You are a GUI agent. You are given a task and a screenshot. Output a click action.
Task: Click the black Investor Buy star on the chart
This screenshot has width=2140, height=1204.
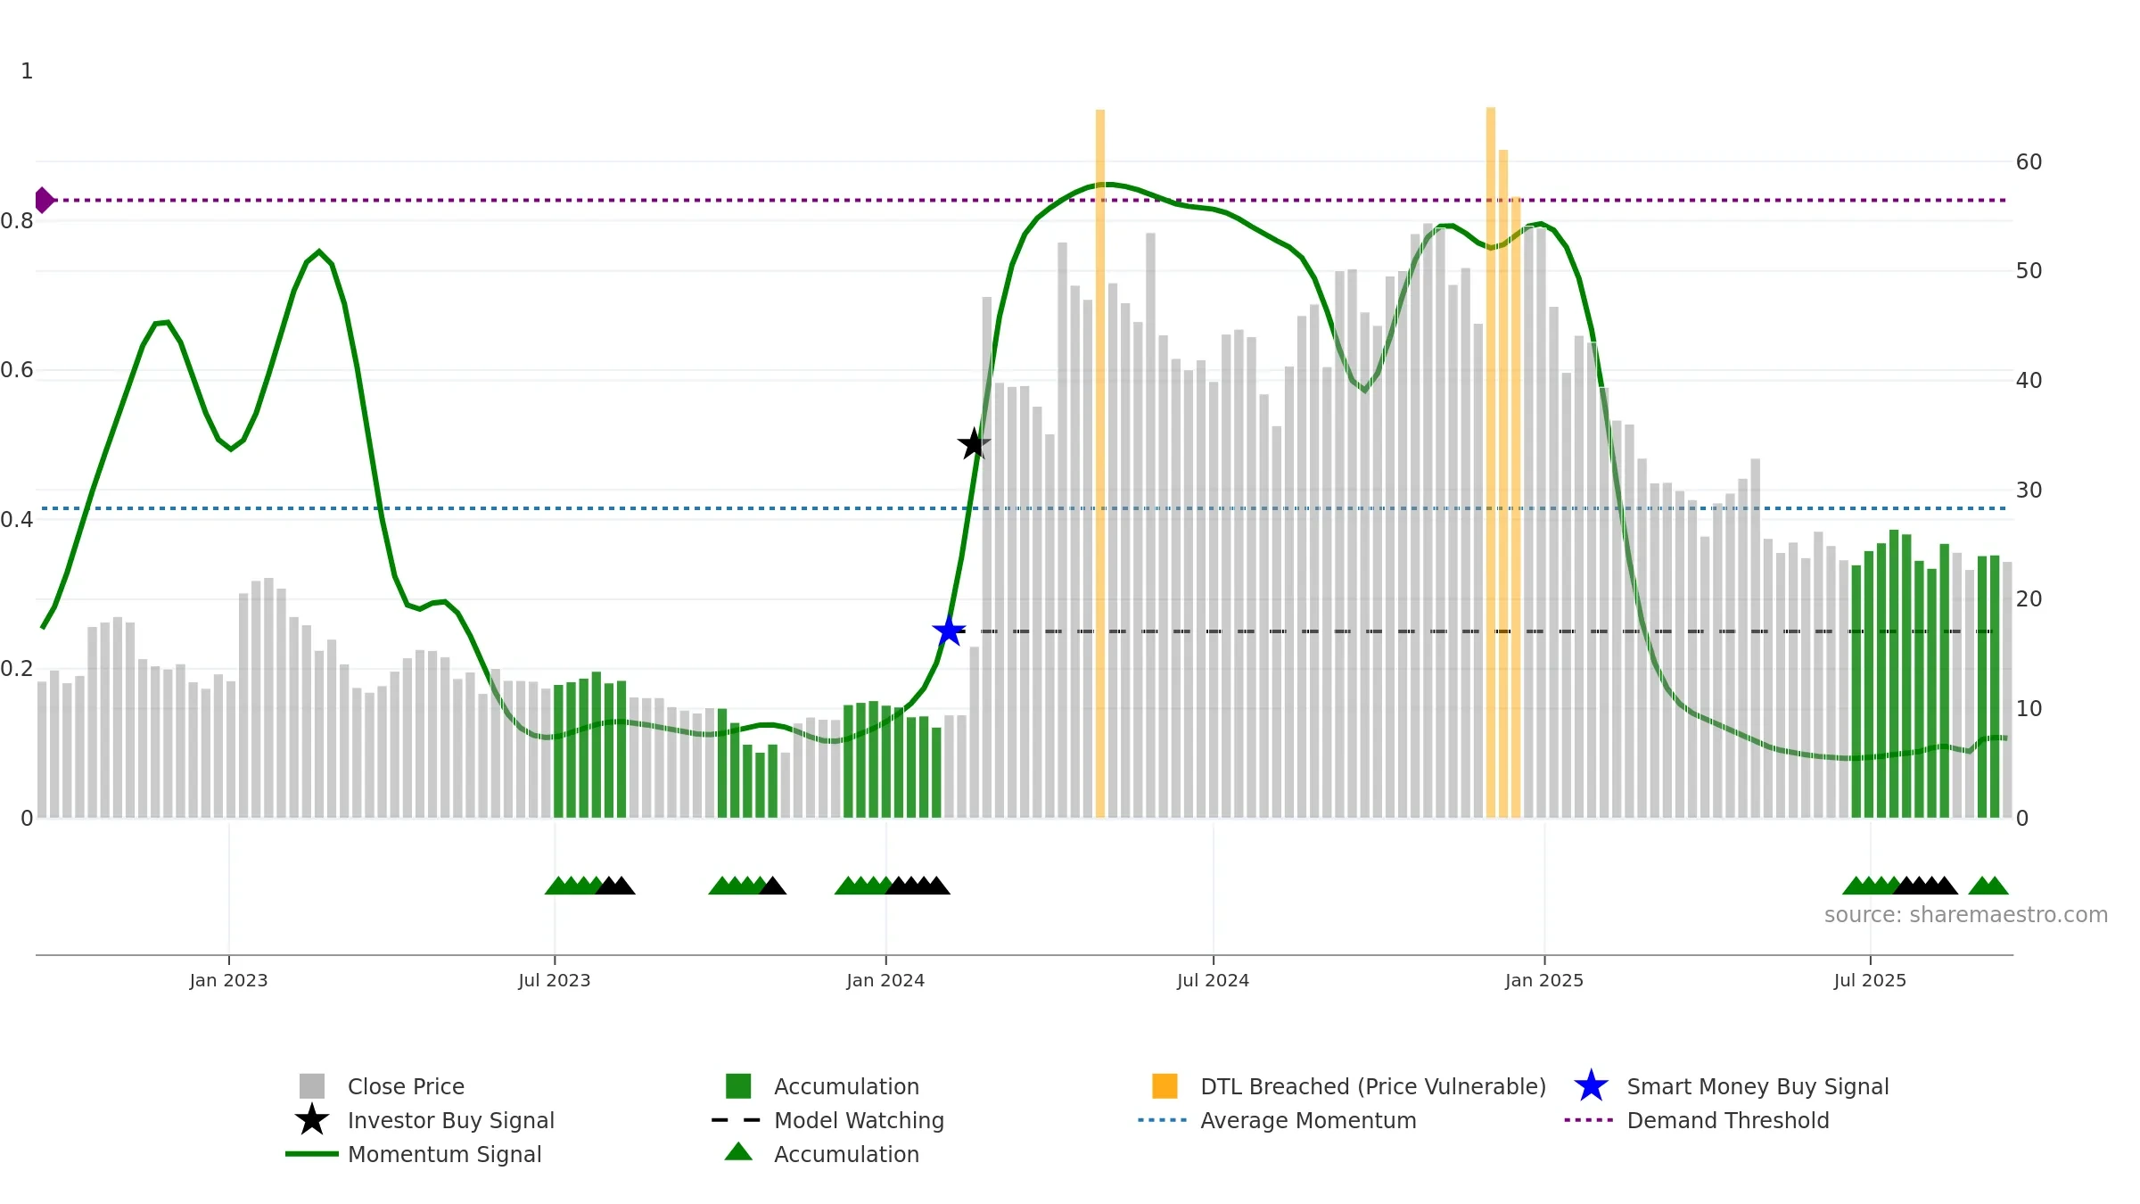click(974, 443)
